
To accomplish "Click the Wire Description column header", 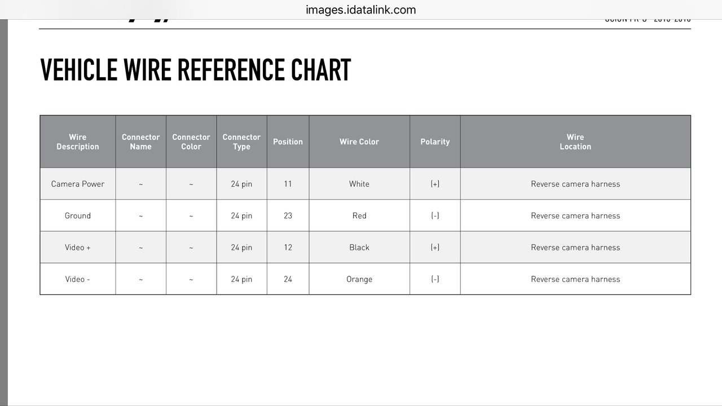I will pyautogui.click(x=78, y=142).
